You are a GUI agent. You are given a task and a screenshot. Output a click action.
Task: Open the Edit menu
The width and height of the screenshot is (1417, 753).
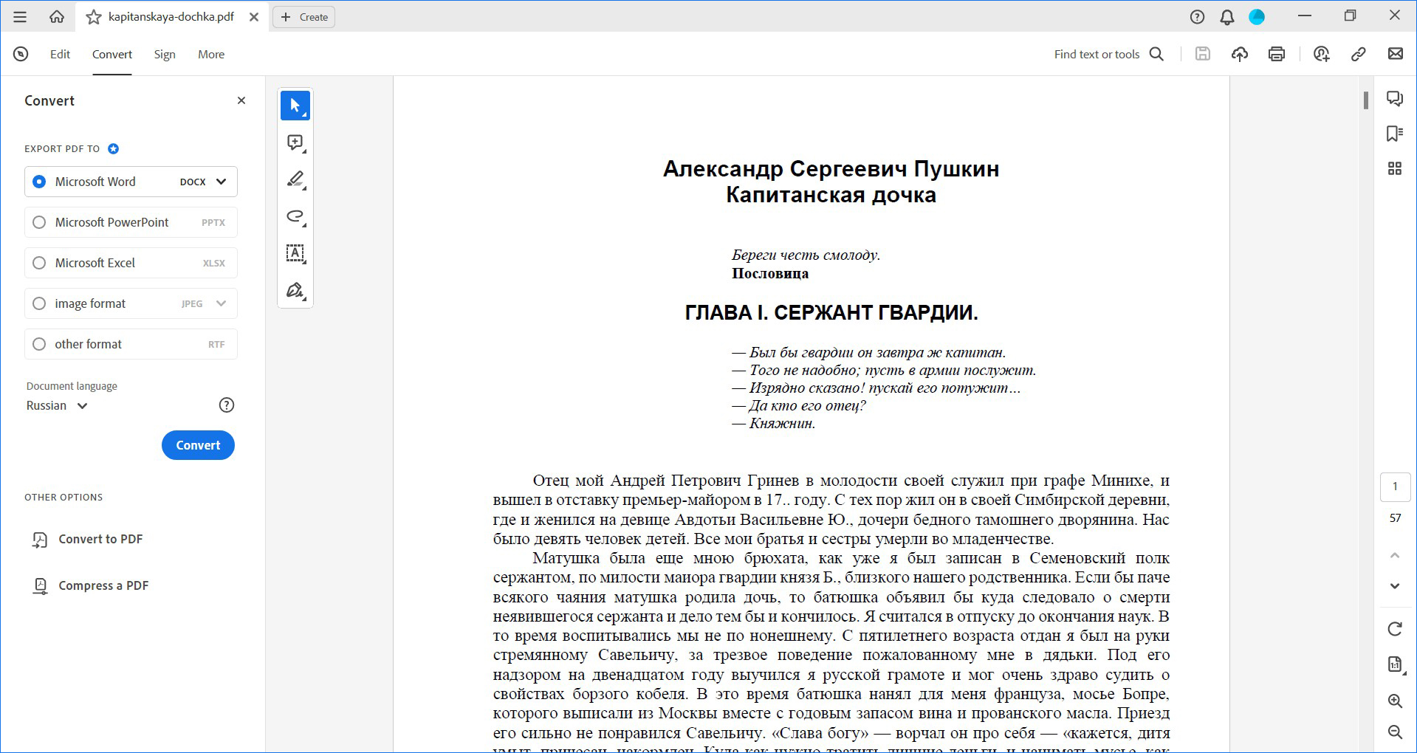point(60,54)
